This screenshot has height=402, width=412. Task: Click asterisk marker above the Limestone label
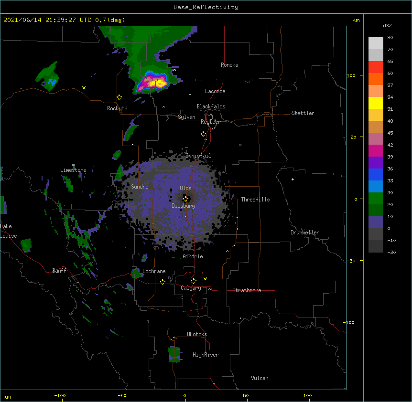pyautogui.click(x=74, y=165)
